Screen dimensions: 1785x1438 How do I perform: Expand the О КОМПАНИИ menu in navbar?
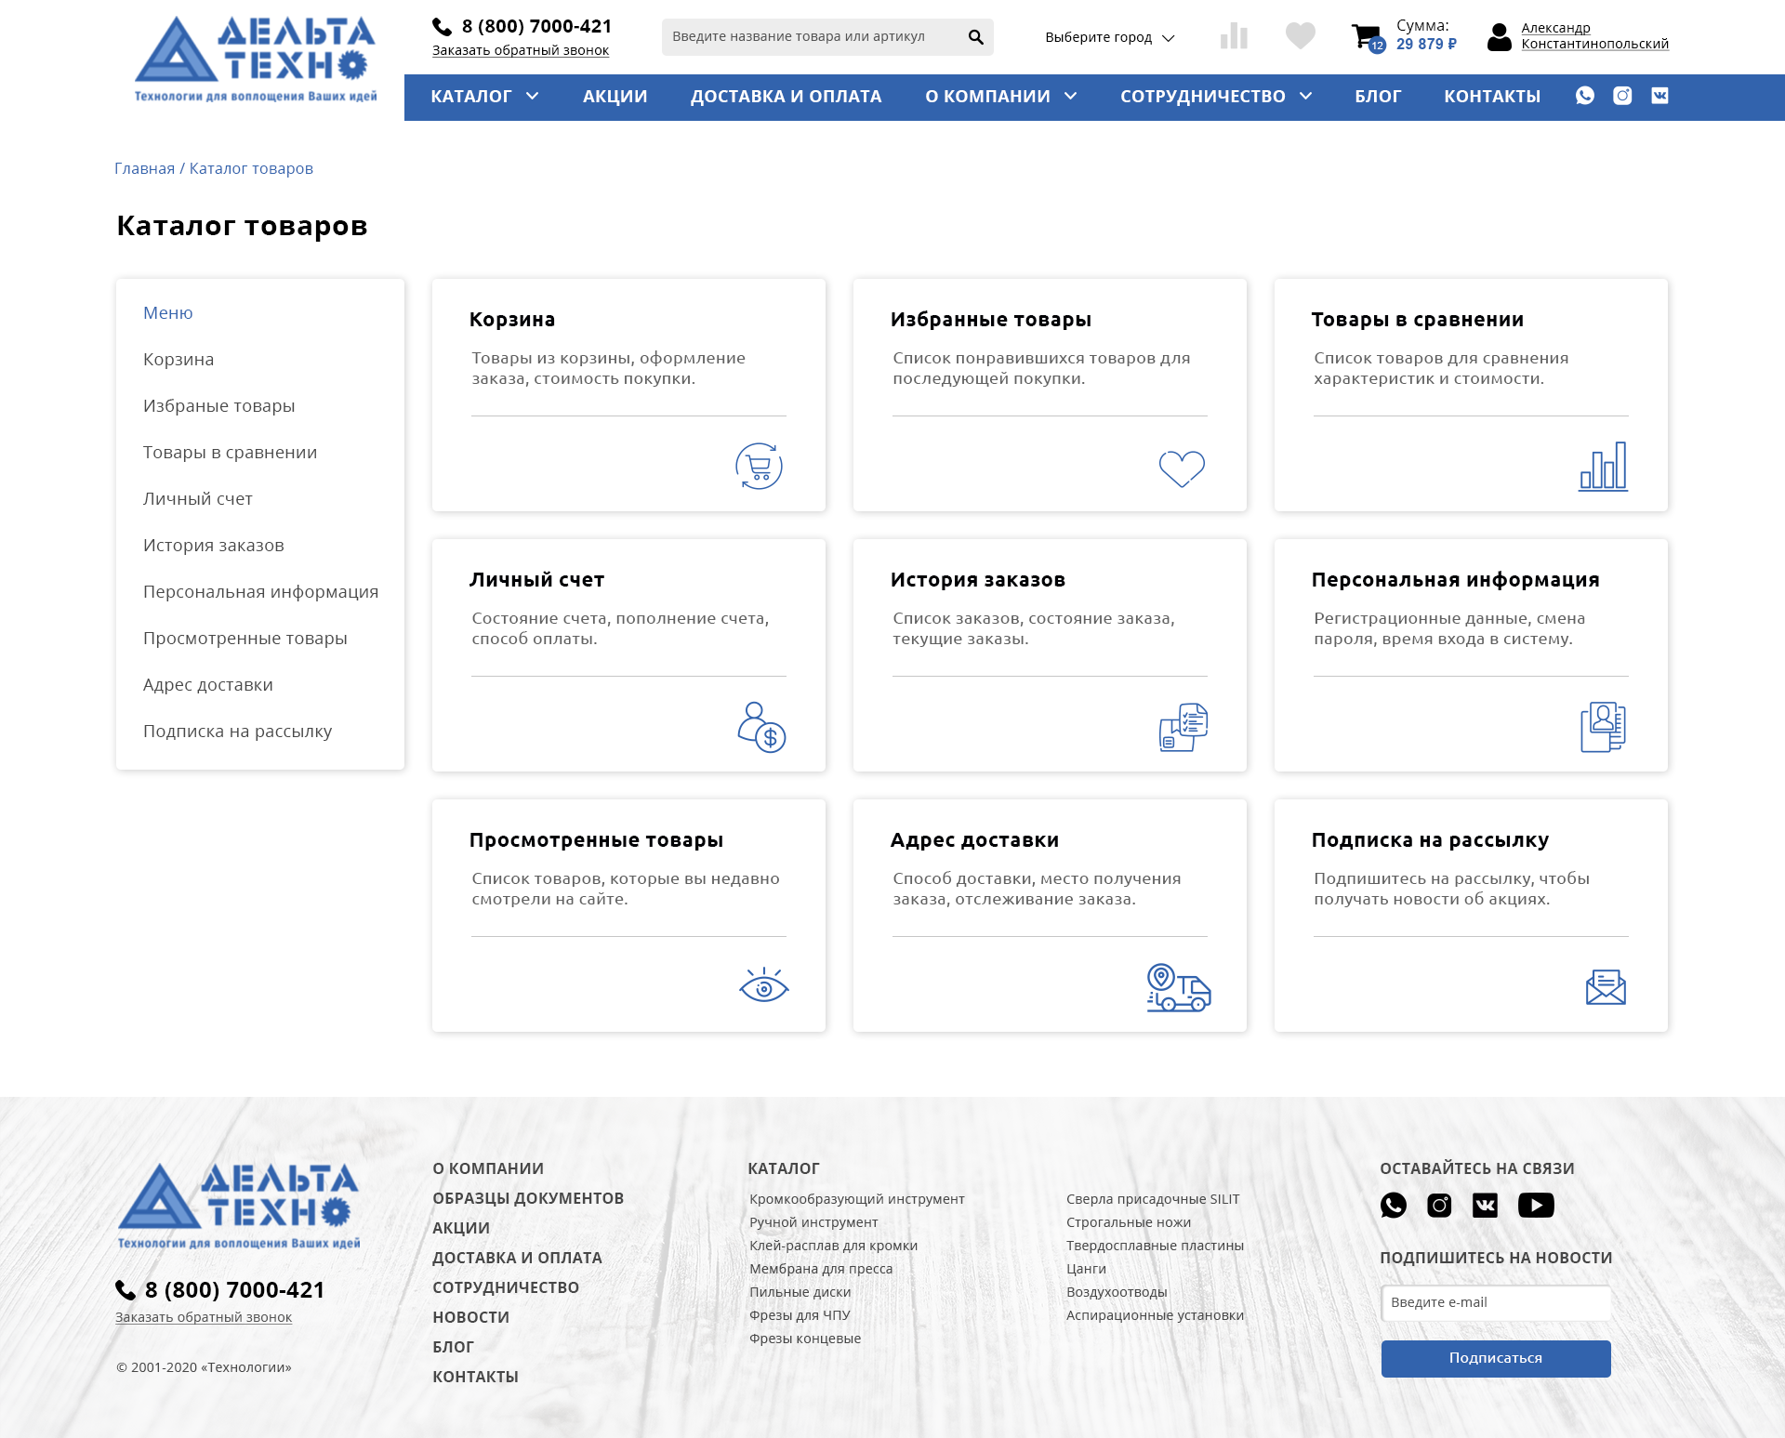coord(1000,97)
